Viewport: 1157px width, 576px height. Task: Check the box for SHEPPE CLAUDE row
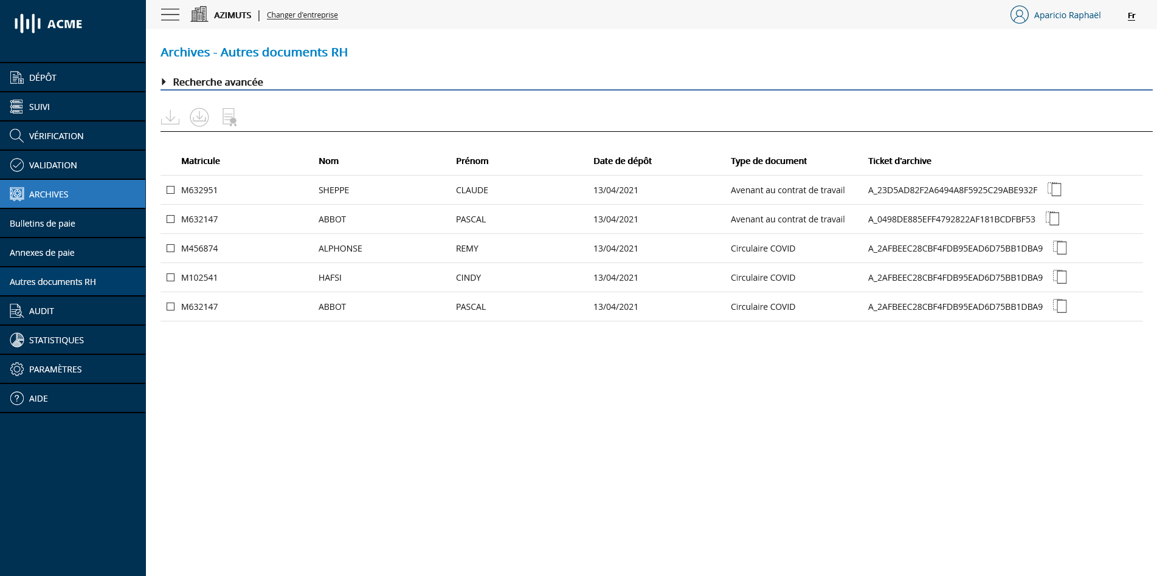coord(171,190)
